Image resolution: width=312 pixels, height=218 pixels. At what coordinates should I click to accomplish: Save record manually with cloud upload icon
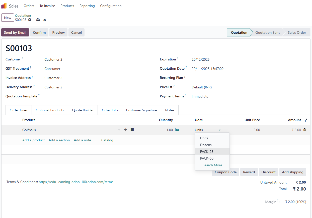click(x=38, y=20)
